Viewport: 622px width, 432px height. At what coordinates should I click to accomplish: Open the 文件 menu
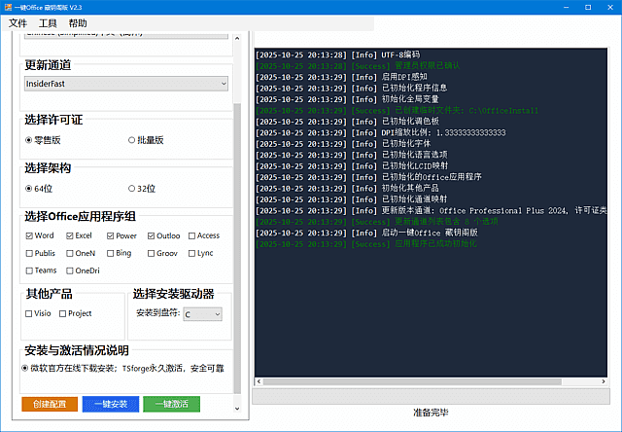[x=17, y=22]
